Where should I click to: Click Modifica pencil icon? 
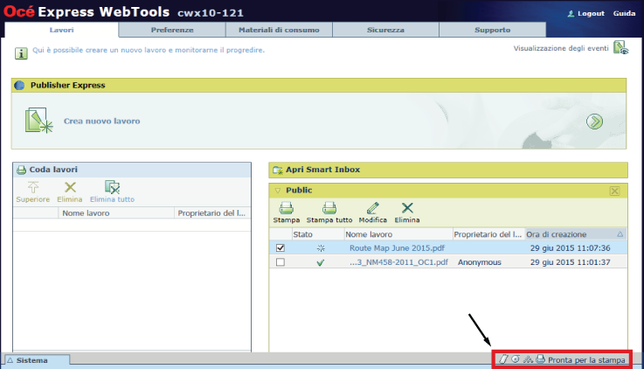[x=373, y=208]
